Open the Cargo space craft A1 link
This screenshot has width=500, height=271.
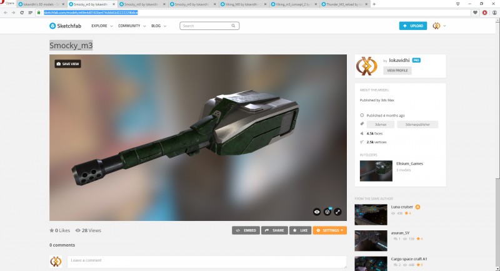tap(409, 259)
